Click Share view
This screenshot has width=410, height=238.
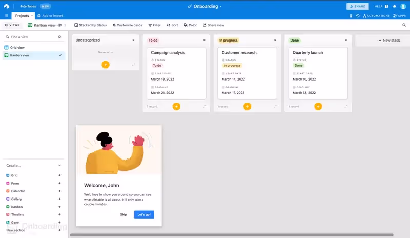pyautogui.click(x=213, y=25)
